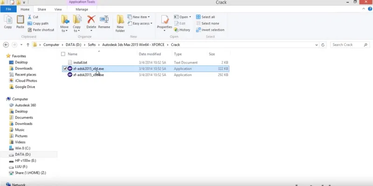The width and height of the screenshot is (373, 186).
Task: Open the Manage tab
Action: (82, 9)
